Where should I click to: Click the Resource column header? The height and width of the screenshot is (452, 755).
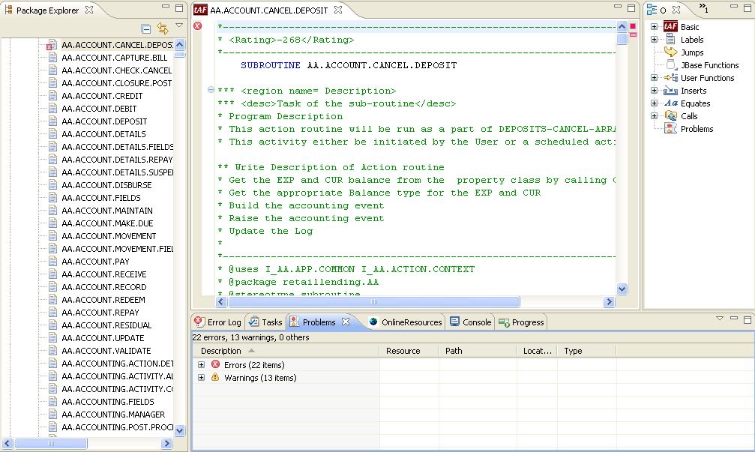(403, 351)
